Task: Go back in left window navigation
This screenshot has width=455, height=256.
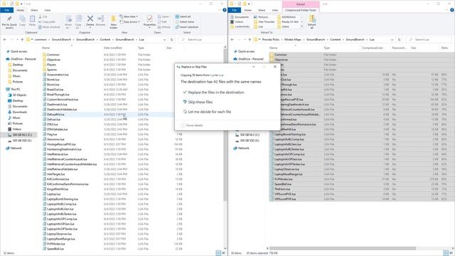Action: pyautogui.click(x=5, y=40)
